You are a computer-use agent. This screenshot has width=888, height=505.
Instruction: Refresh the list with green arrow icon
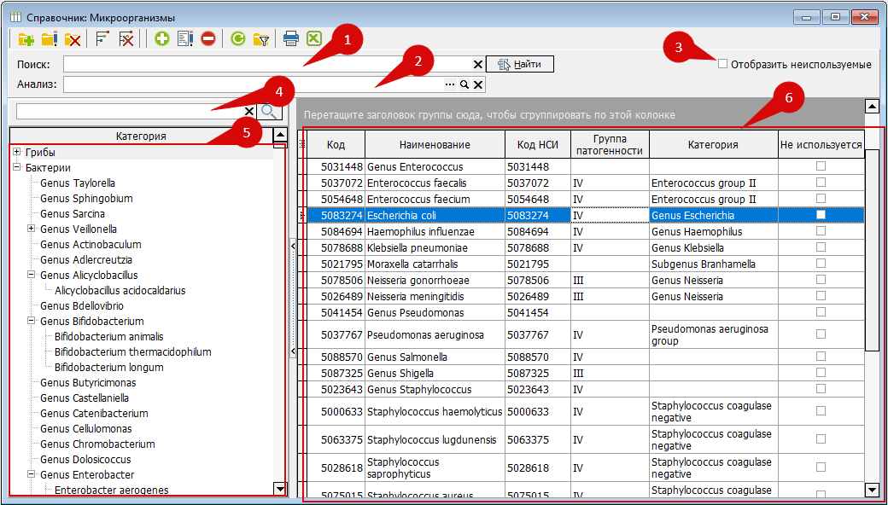238,39
